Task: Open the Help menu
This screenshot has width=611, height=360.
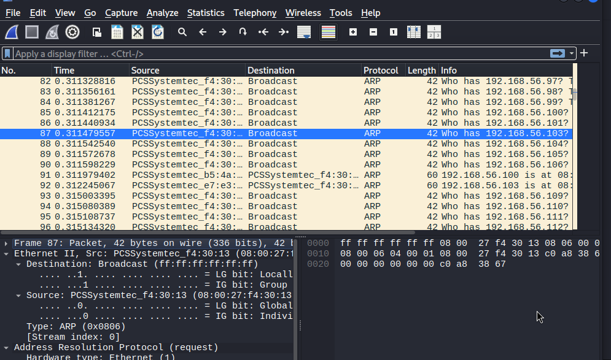Action: (x=370, y=13)
